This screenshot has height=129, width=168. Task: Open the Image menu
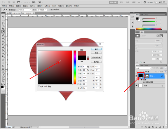click(x=18, y=6)
